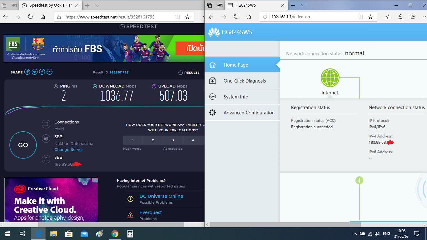This screenshot has width=427, height=240.
Task: Open volume control in system tray
Action: tap(377, 234)
